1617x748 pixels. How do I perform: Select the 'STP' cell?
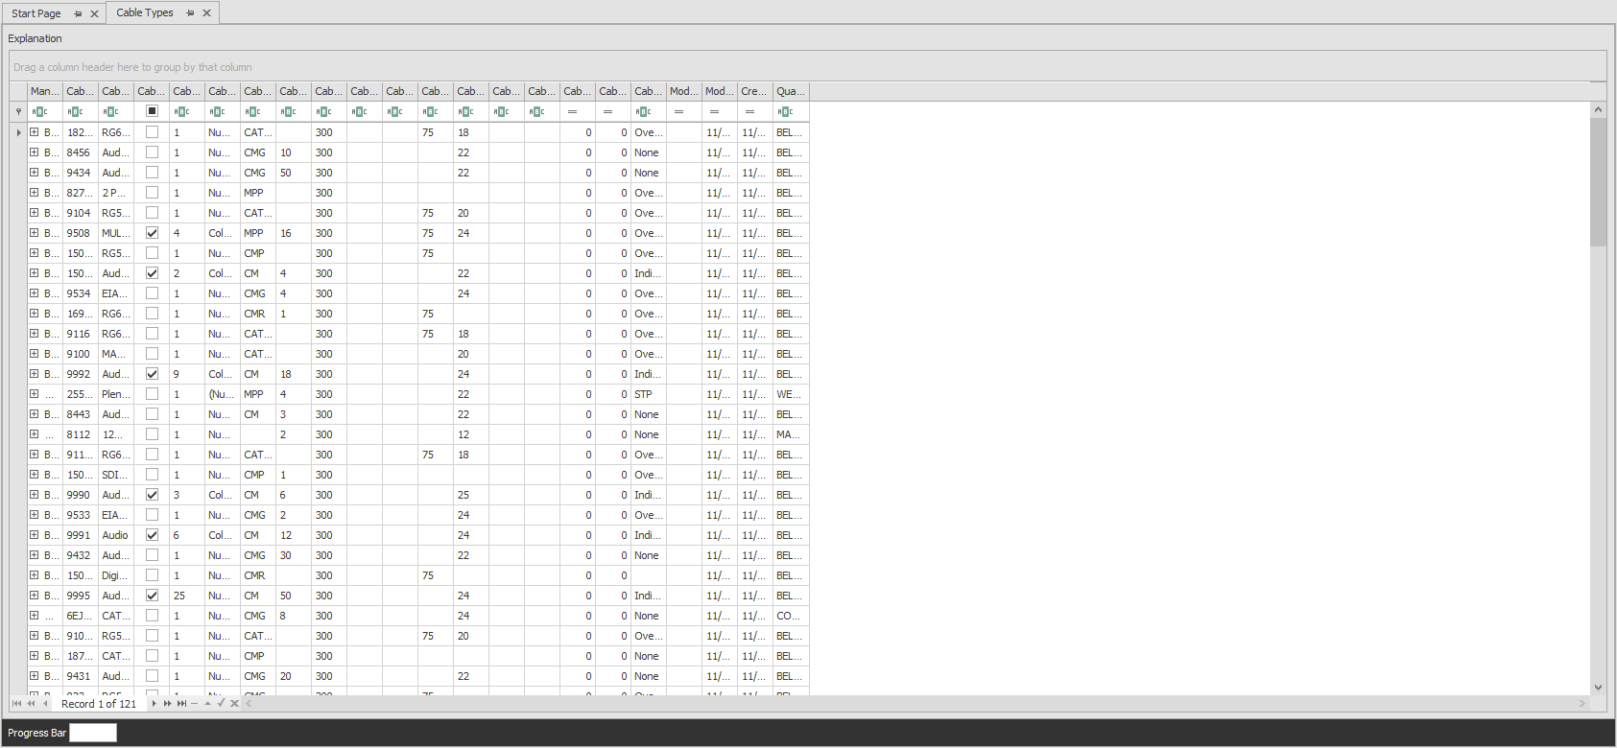pyautogui.click(x=649, y=394)
